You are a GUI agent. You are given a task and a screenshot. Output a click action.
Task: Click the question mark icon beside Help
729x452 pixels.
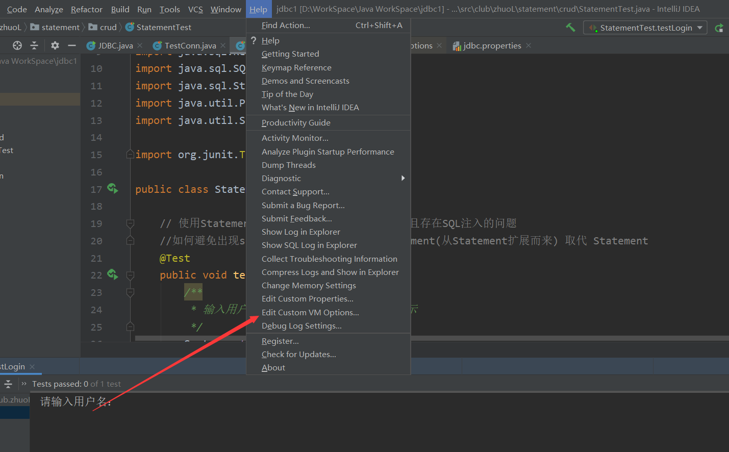(x=254, y=40)
